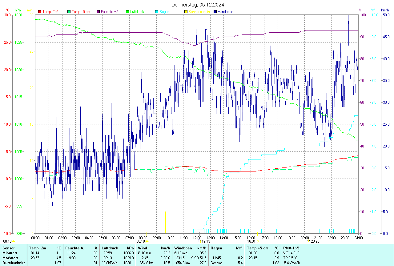Click the l/m² unit label top right

(372, 10)
